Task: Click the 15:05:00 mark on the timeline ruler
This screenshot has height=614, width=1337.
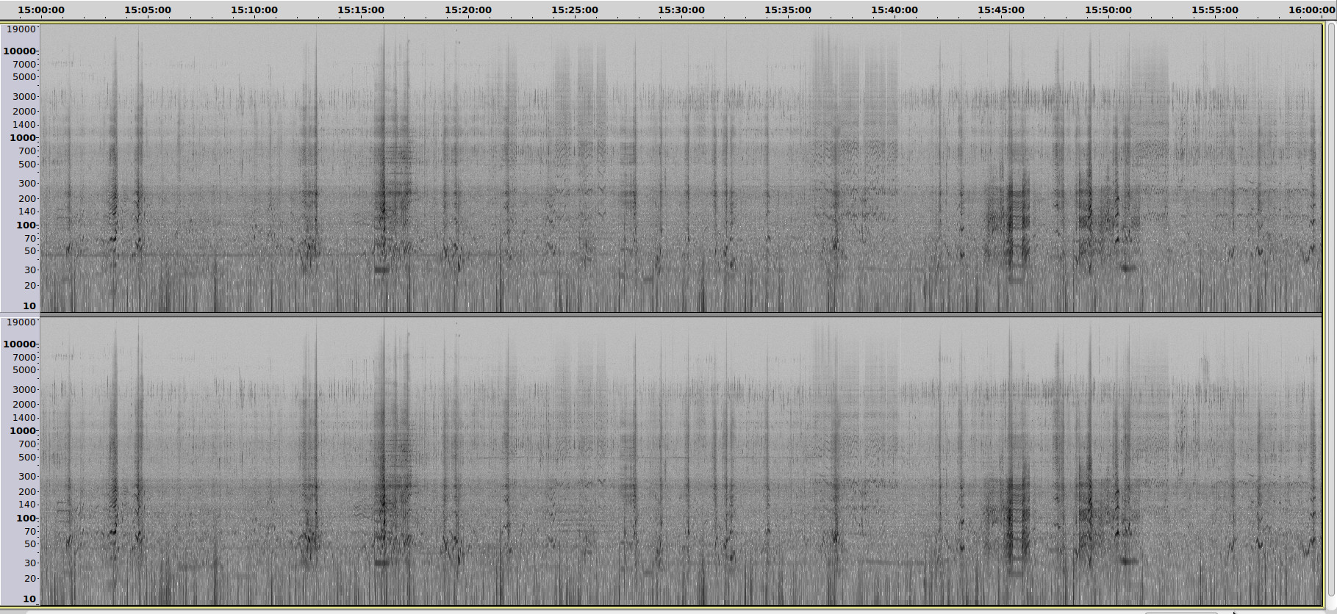Action: click(147, 10)
